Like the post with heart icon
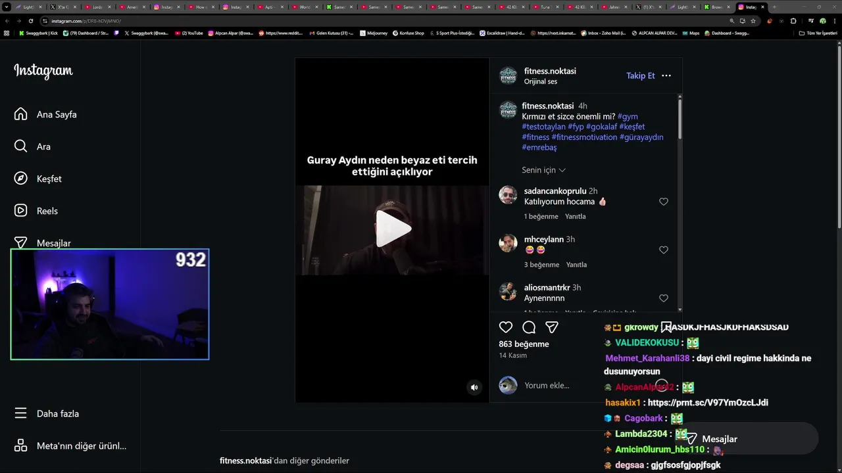 [x=506, y=327]
